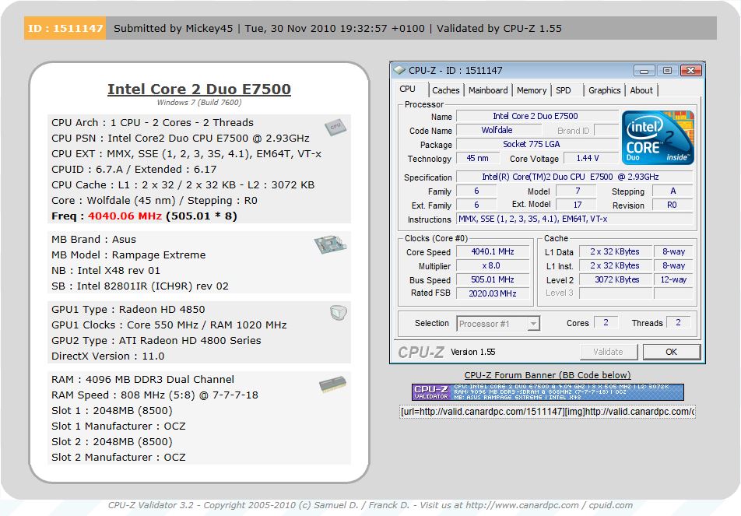741x516 pixels.
Task: Switch to the CPU tab
Action: [x=407, y=89]
